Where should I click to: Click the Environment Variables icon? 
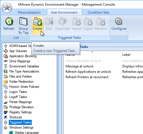(6, 66)
